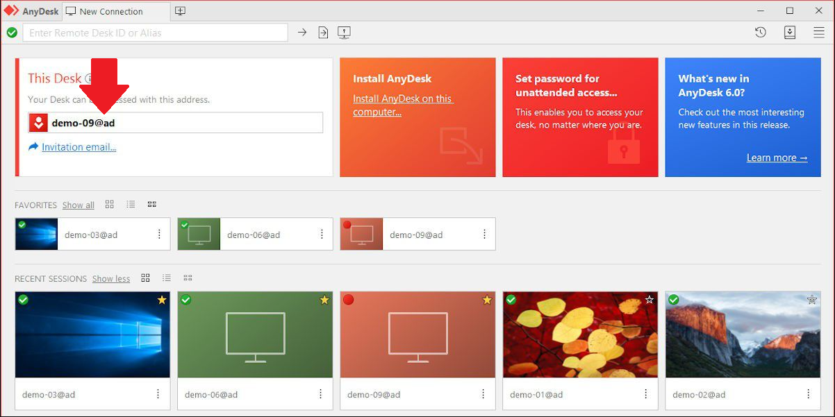Click the offline red dot on recent demo-09@ad

coord(349,300)
